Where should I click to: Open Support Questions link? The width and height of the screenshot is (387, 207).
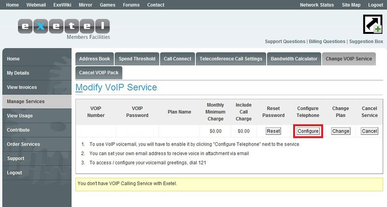285,42
